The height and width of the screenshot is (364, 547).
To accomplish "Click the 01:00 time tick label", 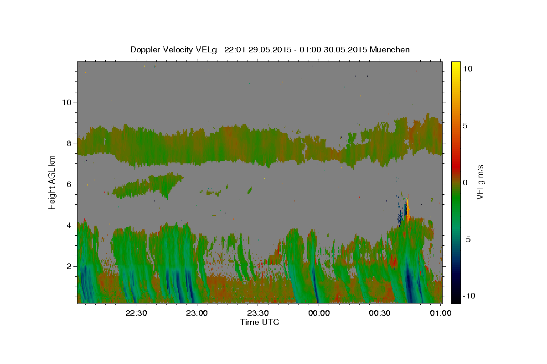I will [440, 313].
